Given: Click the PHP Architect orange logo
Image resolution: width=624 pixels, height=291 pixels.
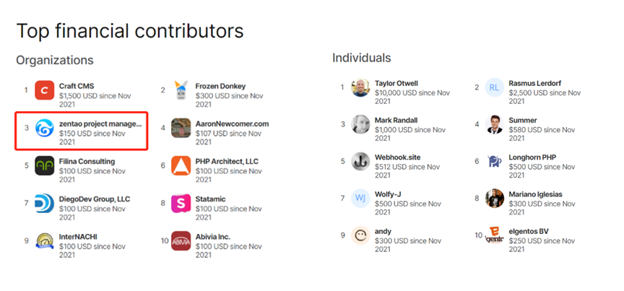Looking at the screenshot, I should [181, 165].
